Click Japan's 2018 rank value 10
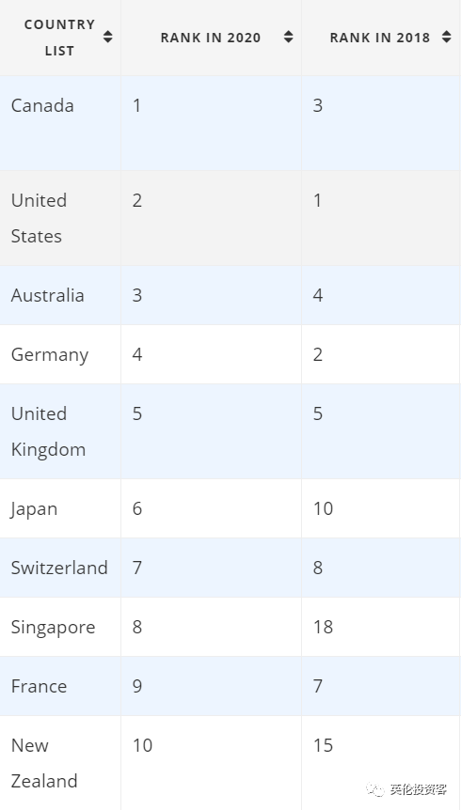The height and width of the screenshot is (810, 461). 323,508
